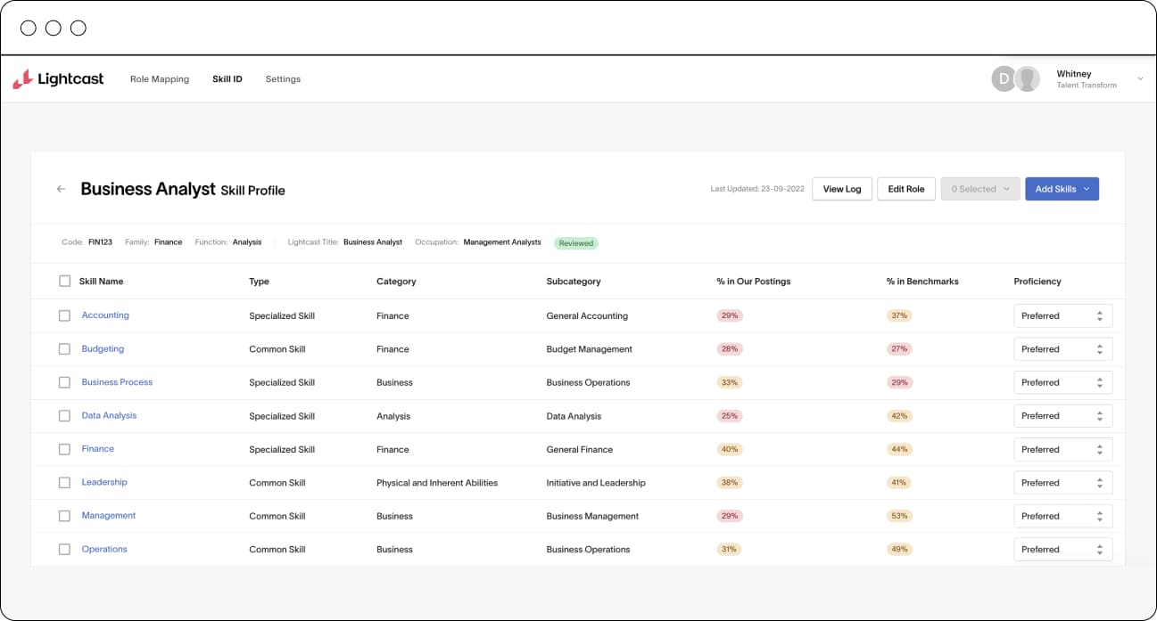Open the Proficiency dropdown for Budgeting

1062,349
